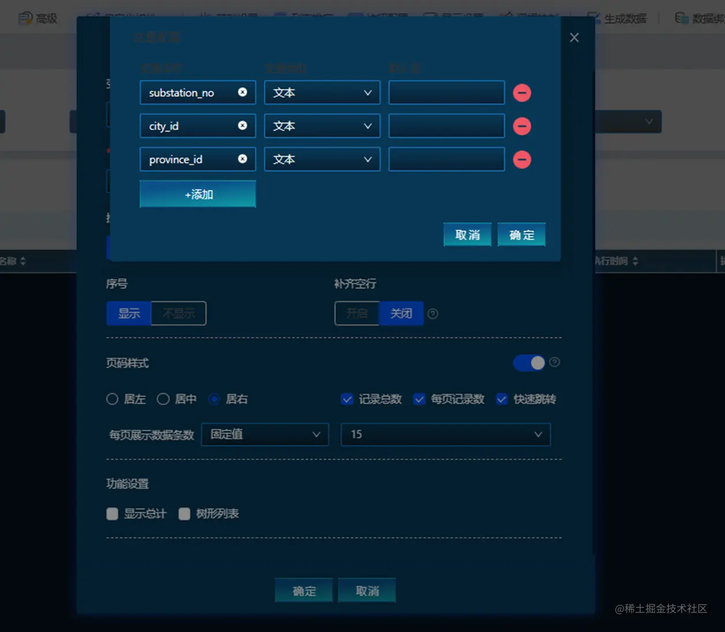Clear the substation_no field using the x icon
Screen dimensions: 725x632
coord(242,92)
